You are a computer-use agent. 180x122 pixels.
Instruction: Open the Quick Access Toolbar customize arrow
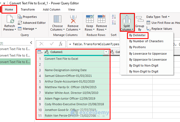click(x=4, y=4)
